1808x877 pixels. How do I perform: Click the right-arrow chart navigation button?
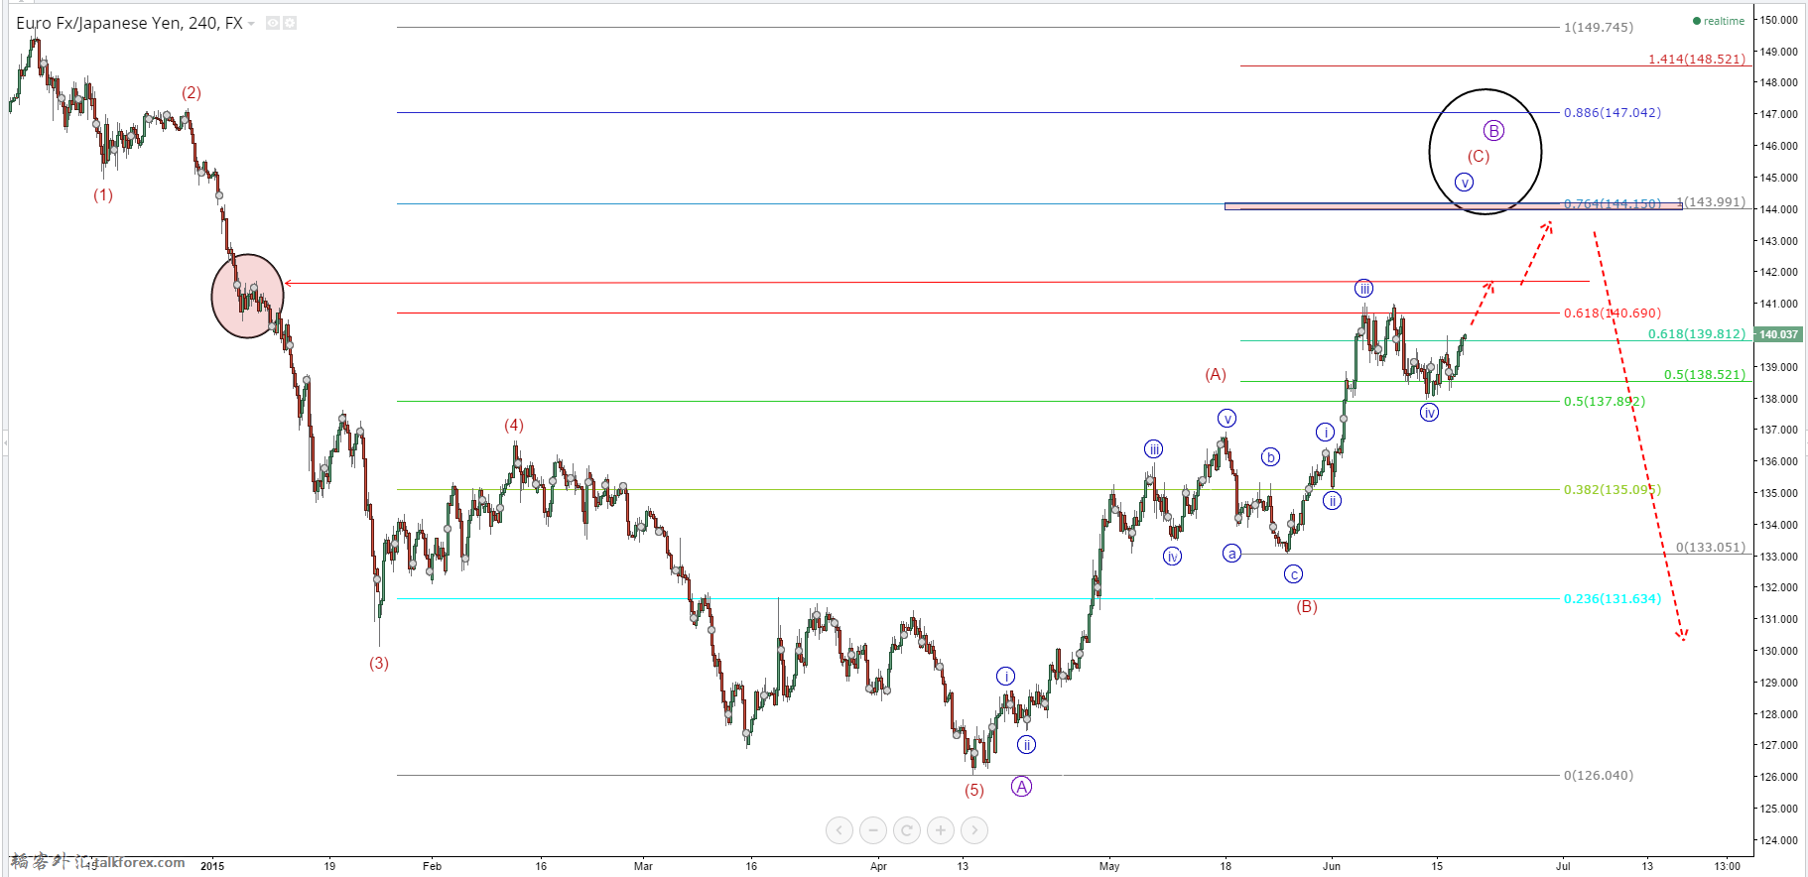point(974,830)
